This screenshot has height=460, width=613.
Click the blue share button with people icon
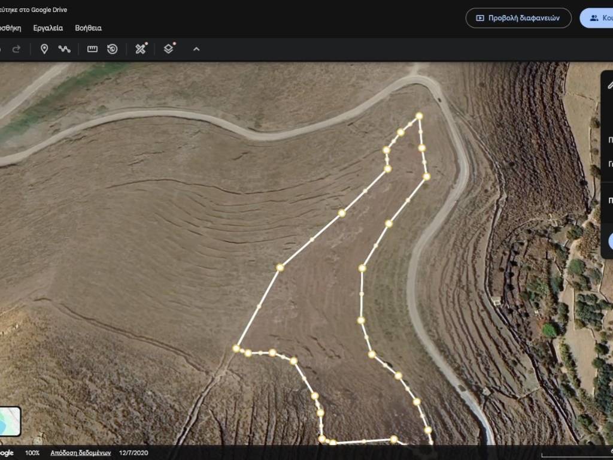(x=598, y=18)
